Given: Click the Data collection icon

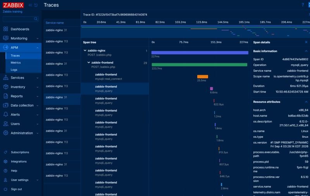Looking at the screenshot, I should (x=6, y=105).
